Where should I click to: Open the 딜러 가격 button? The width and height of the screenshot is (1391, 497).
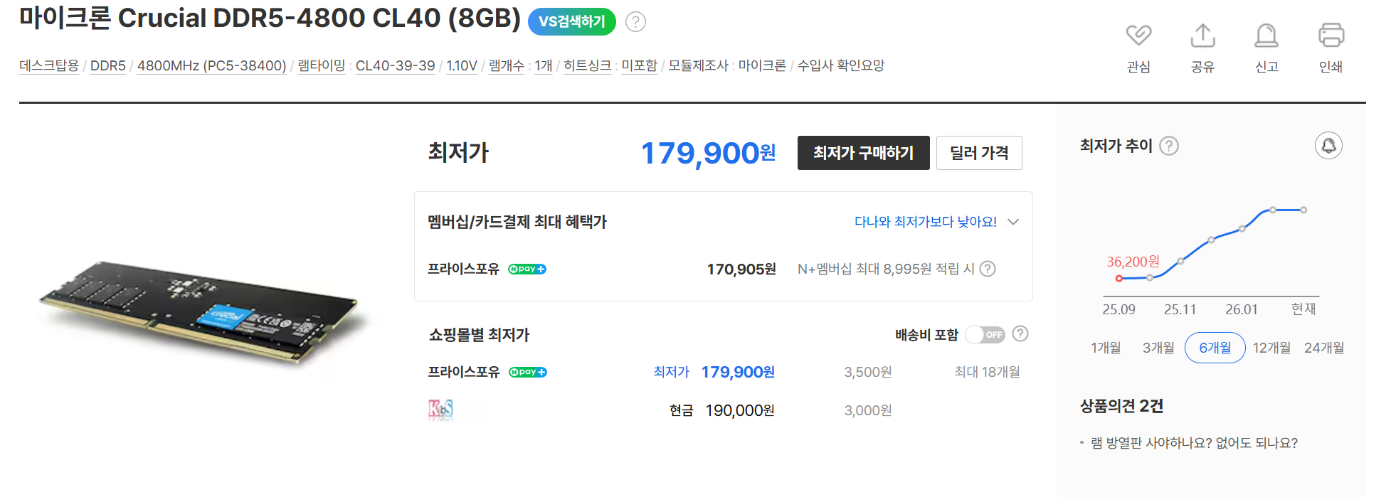click(979, 153)
